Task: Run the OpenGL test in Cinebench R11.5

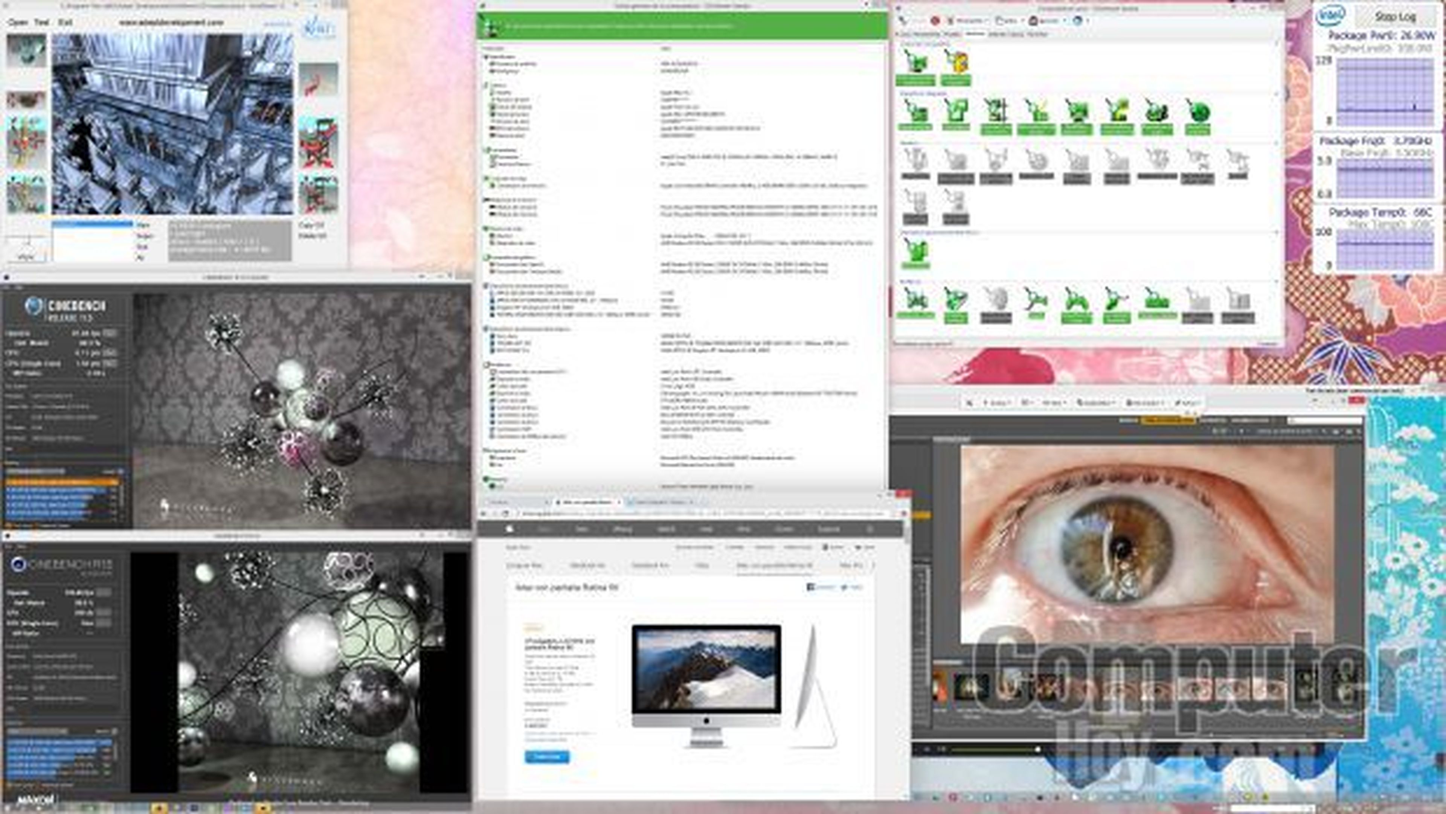Action: (110, 334)
